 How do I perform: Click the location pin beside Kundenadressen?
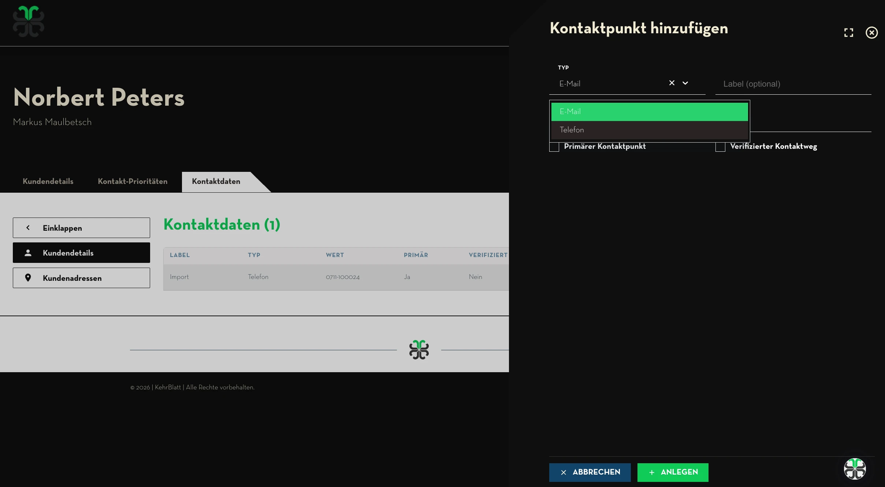tap(28, 278)
